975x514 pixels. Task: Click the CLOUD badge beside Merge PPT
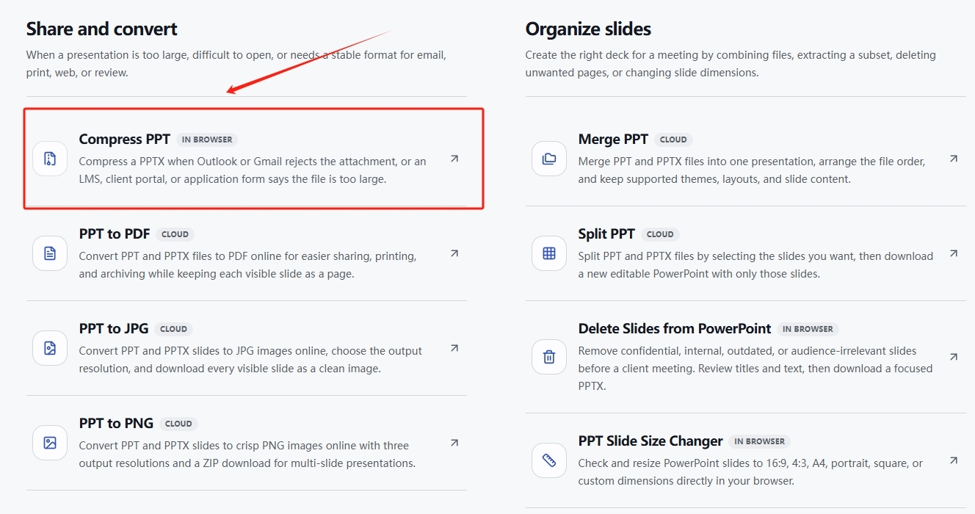[673, 140]
